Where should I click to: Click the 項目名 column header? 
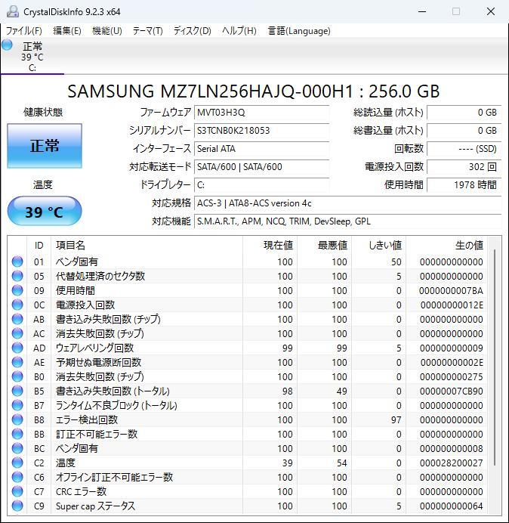[147, 245]
